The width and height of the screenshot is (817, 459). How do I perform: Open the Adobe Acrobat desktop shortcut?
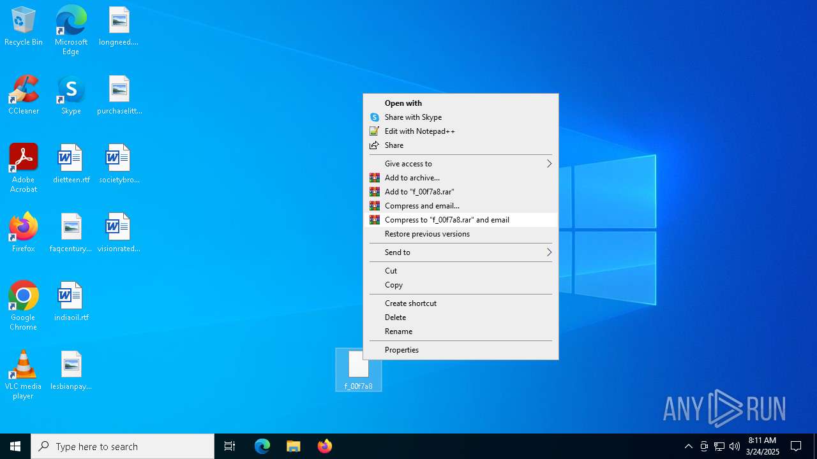24,168
